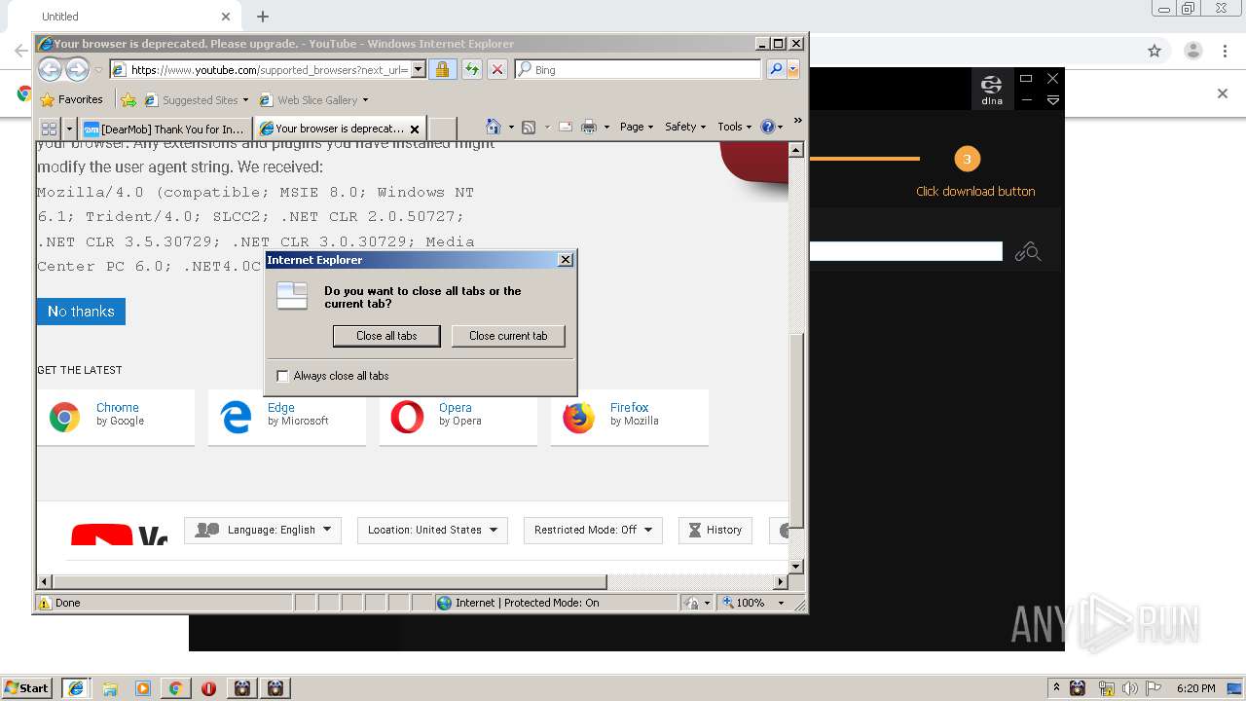Click the Firefox by Mozilla browser option
1246x701 pixels.
[630, 418]
